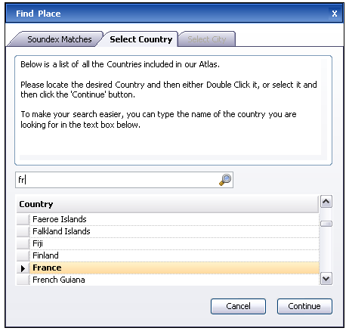This screenshot has height=331, width=349.
Task: Click the country list scrollbar thumb
Action: (326, 224)
